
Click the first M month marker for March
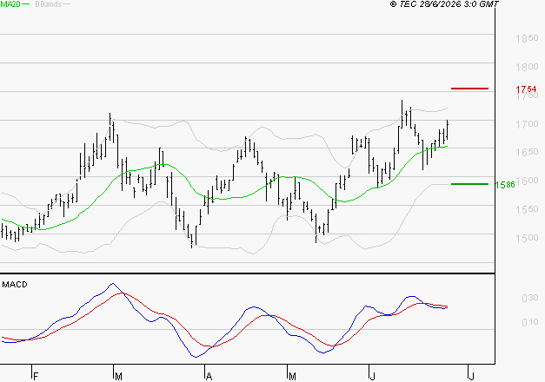pos(118,376)
